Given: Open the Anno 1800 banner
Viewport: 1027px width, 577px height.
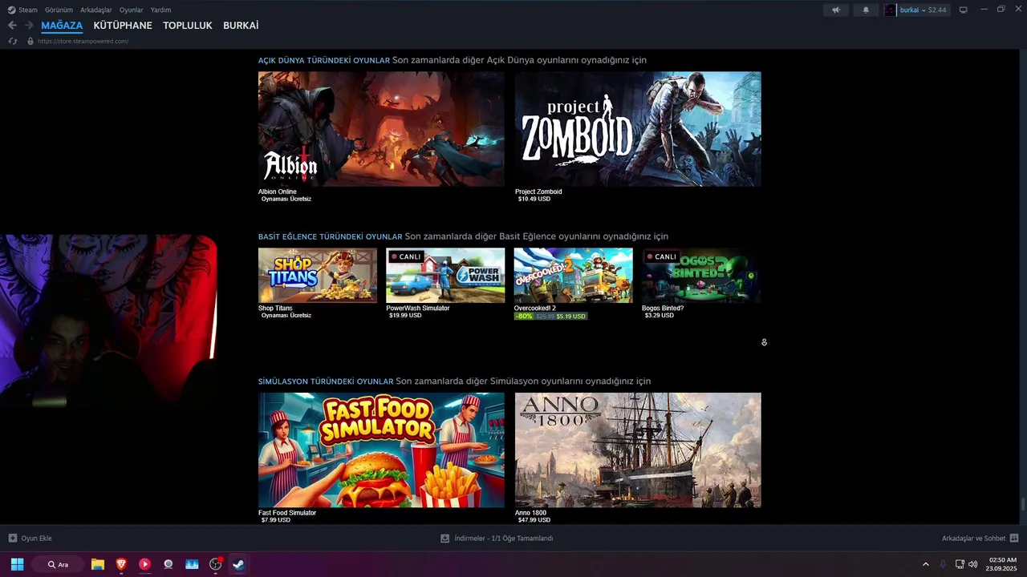Looking at the screenshot, I should tap(638, 450).
